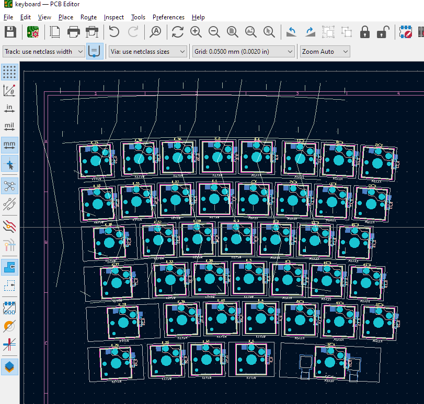Undo the last edit
The height and width of the screenshot is (404, 424).
point(114,32)
